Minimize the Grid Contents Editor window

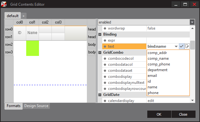[176, 4]
